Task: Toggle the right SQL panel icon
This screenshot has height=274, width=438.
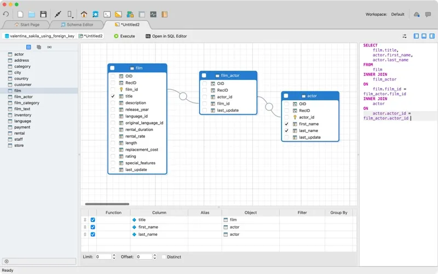Action: point(432,36)
